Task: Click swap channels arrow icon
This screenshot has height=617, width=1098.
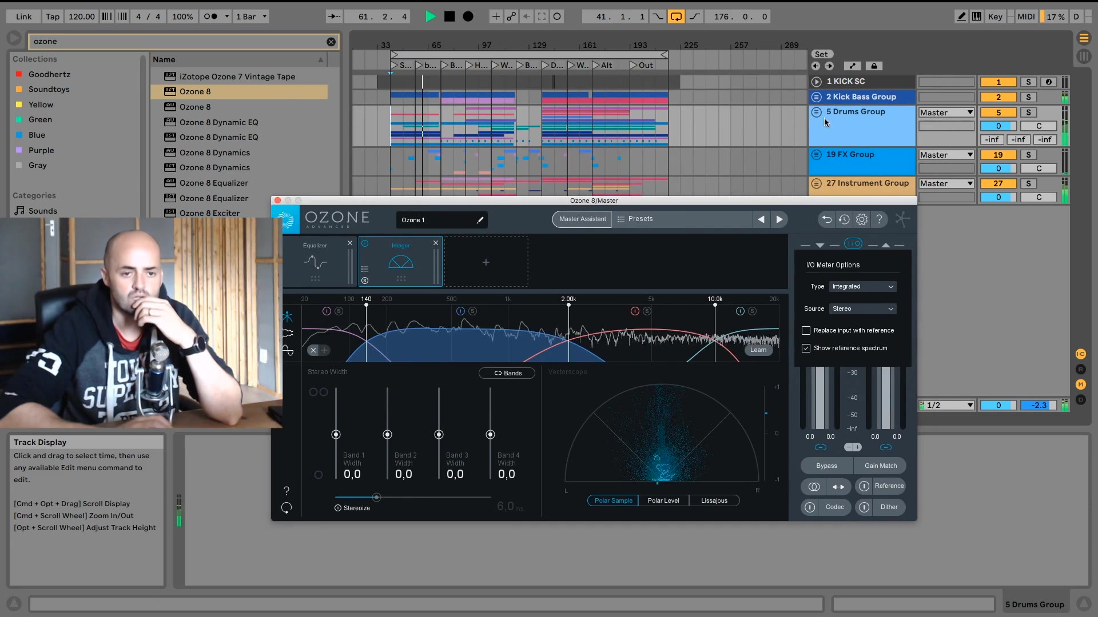Action: [x=838, y=487]
